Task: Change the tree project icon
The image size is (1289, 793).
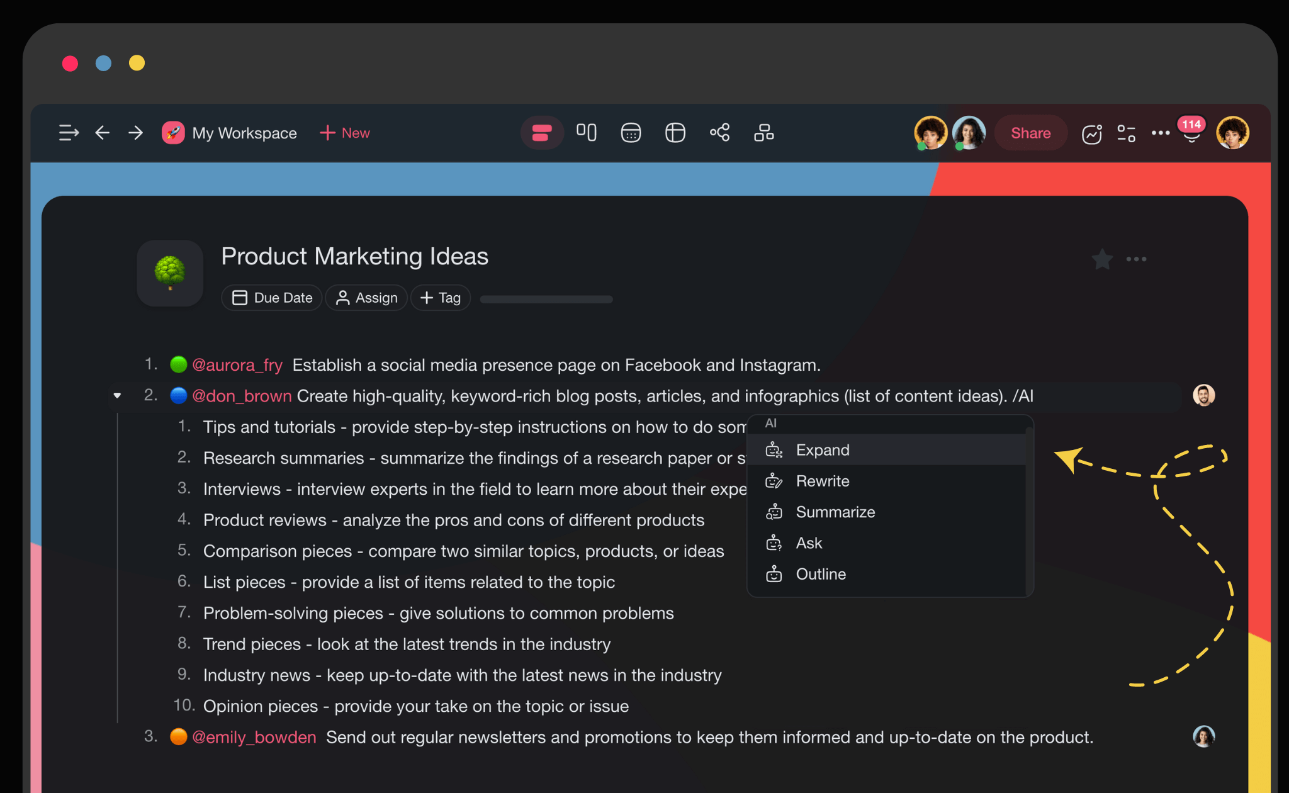Action: point(170,273)
